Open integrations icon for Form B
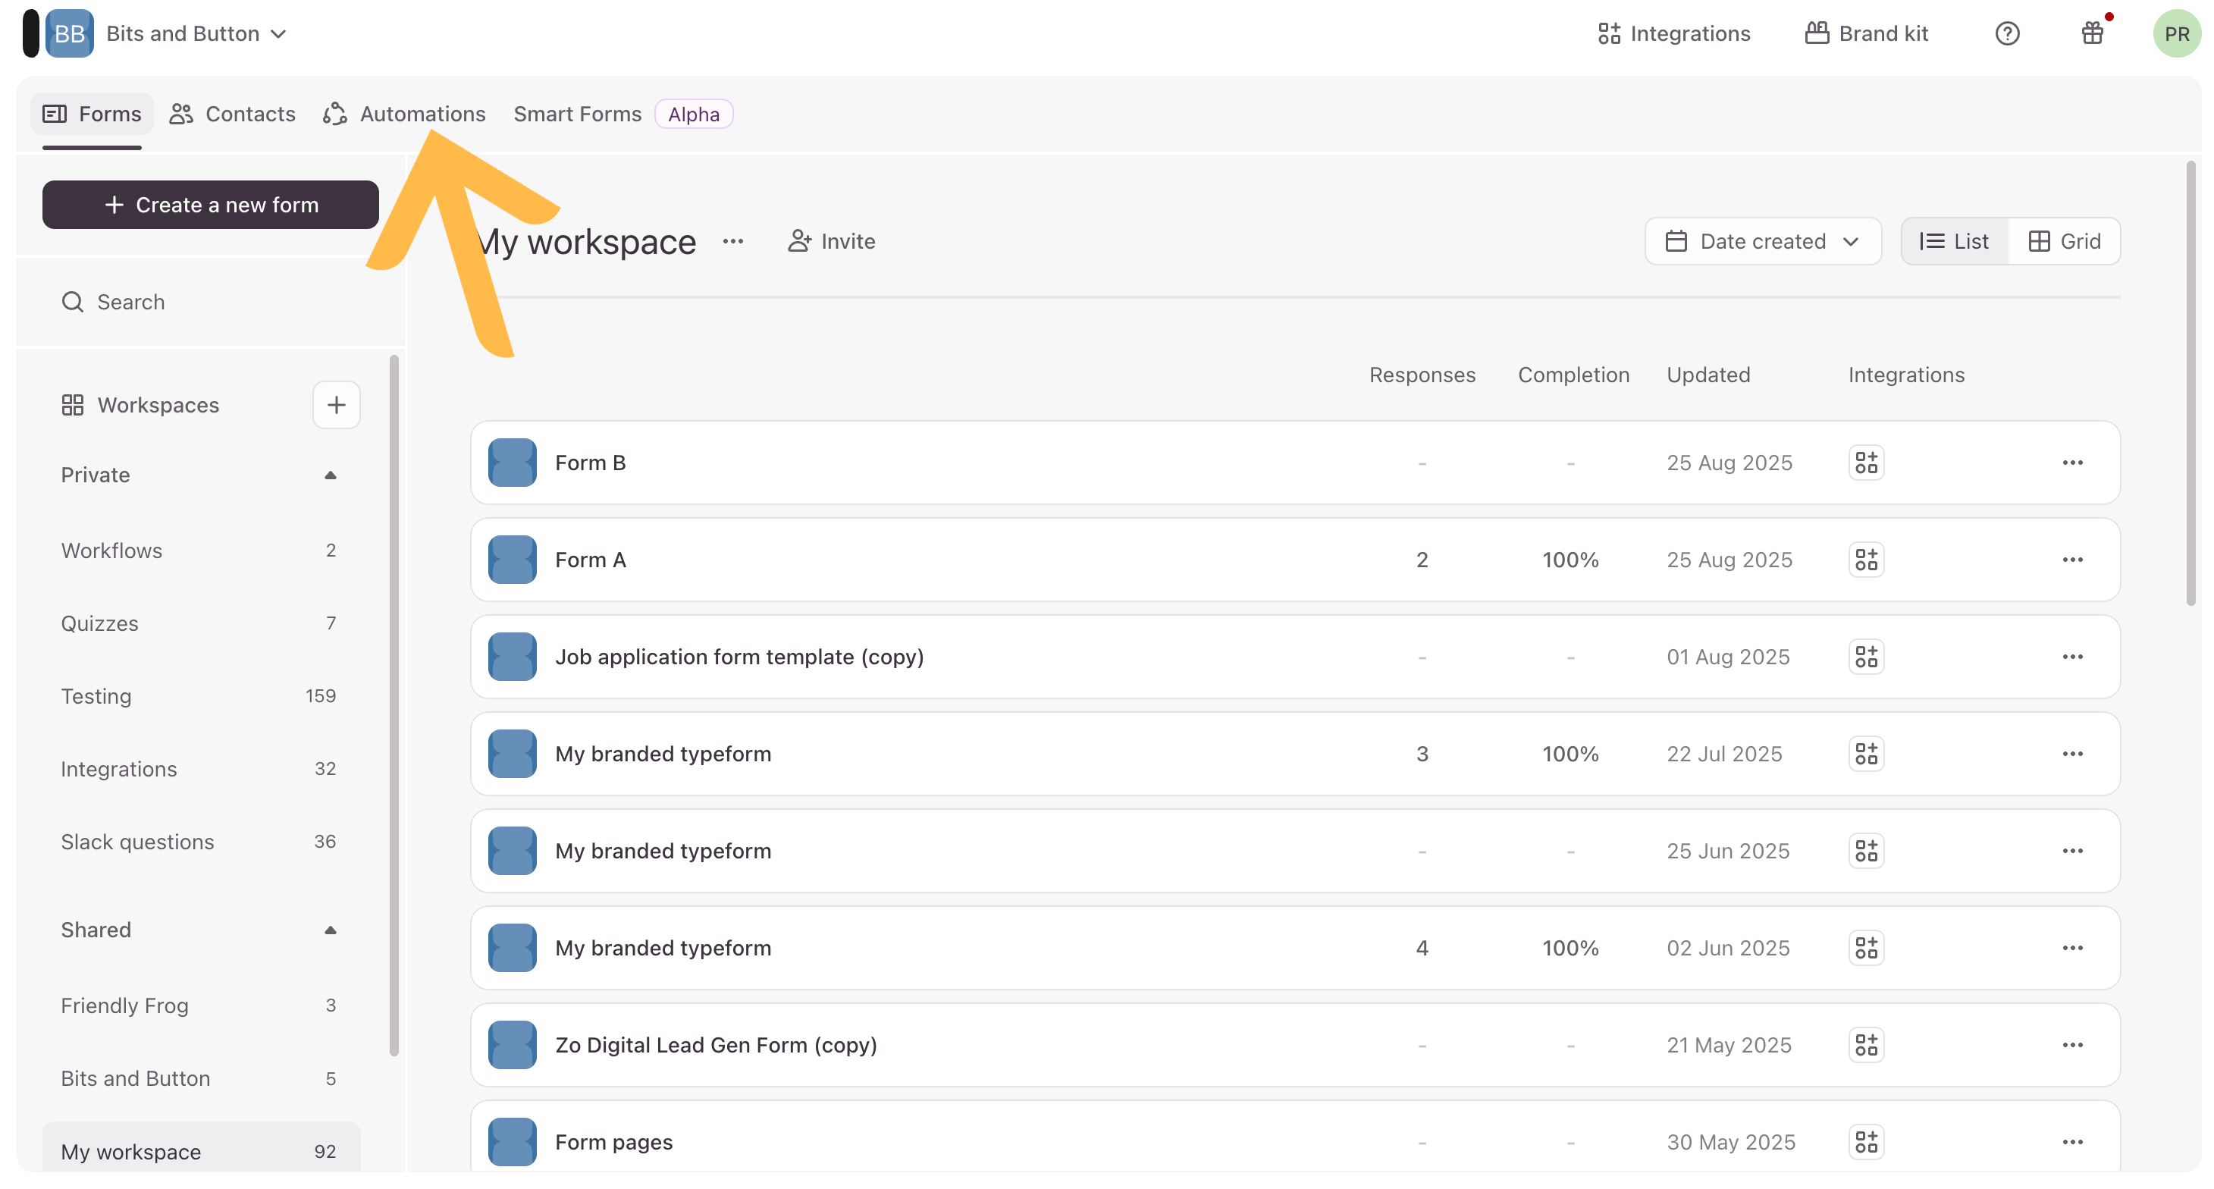This screenshot has height=1189, width=2214. pyautogui.click(x=1866, y=463)
